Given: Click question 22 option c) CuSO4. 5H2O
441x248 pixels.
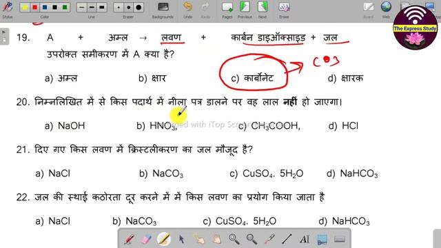Looking at the screenshot, I should pos(239,221).
